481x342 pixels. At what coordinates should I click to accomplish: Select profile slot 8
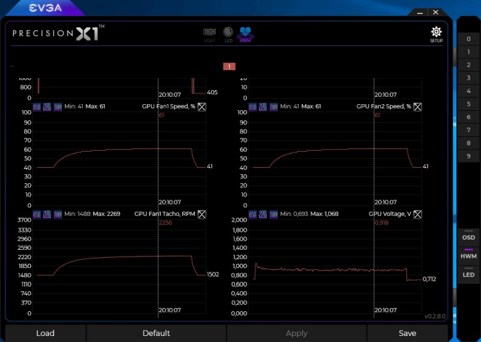click(468, 143)
